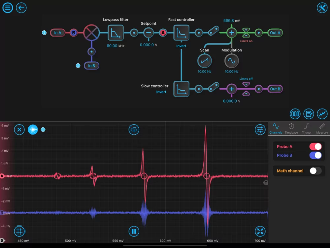Enable the Math channel switch
This screenshot has height=248, width=330.
coord(315,170)
